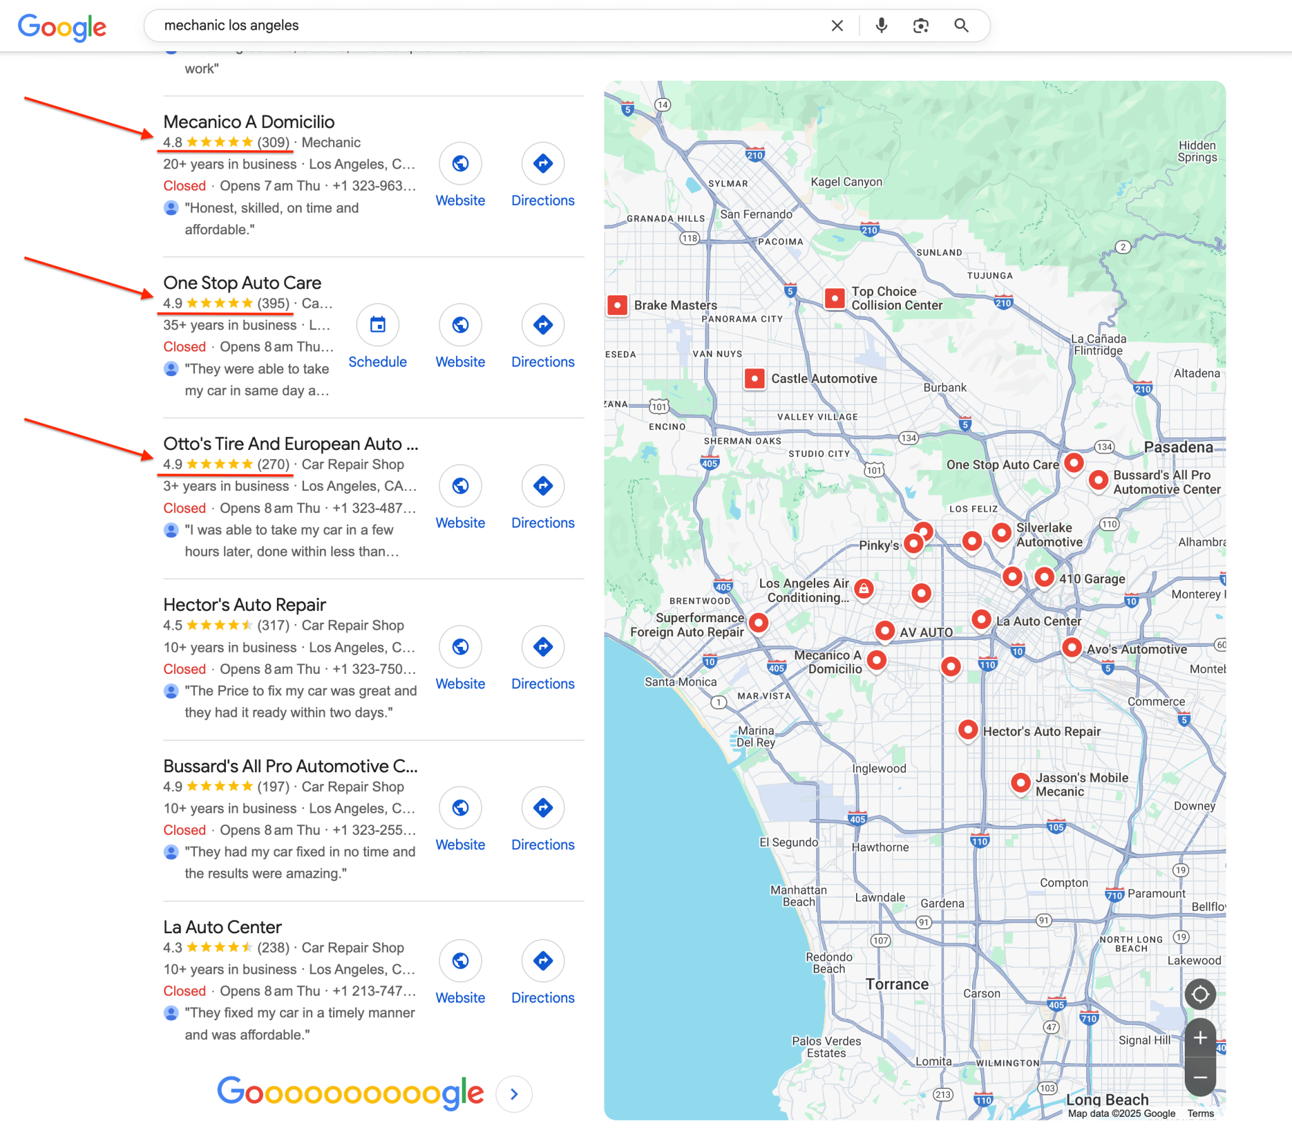Activate voice search with the microphone icon
This screenshot has height=1137, width=1292.
pyautogui.click(x=881, y=26)
